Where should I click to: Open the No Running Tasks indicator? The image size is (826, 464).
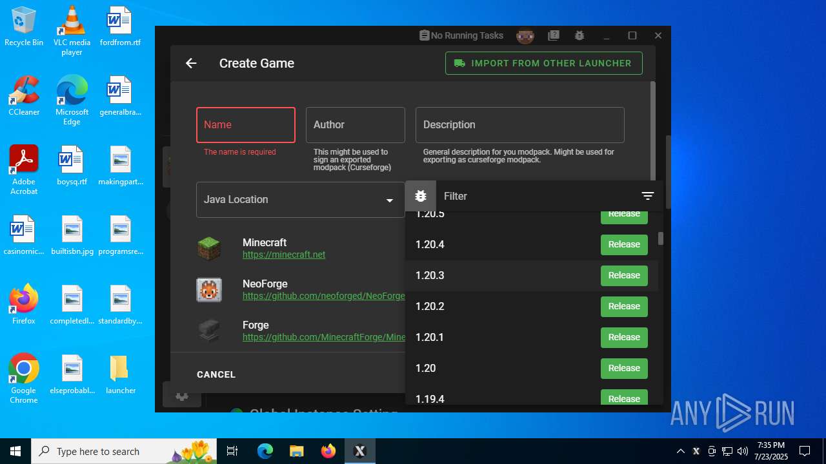461,35
